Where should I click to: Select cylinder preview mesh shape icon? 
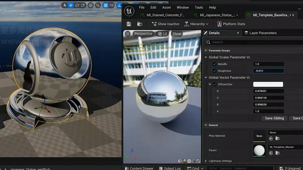180,161
